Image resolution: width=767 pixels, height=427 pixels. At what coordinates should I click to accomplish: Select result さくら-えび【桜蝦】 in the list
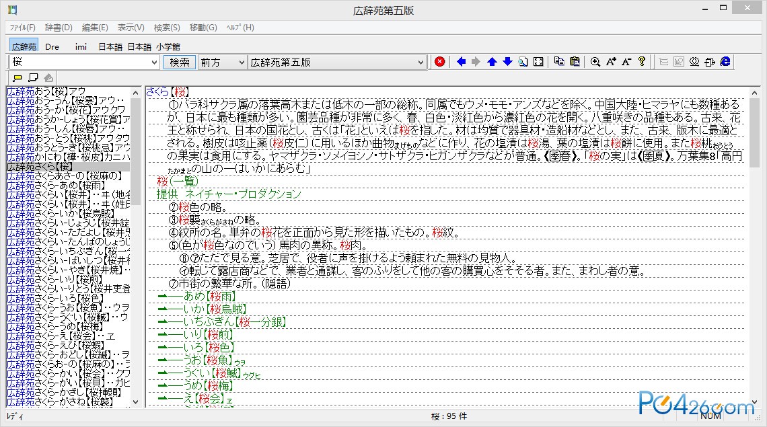(x=68, y=346)
